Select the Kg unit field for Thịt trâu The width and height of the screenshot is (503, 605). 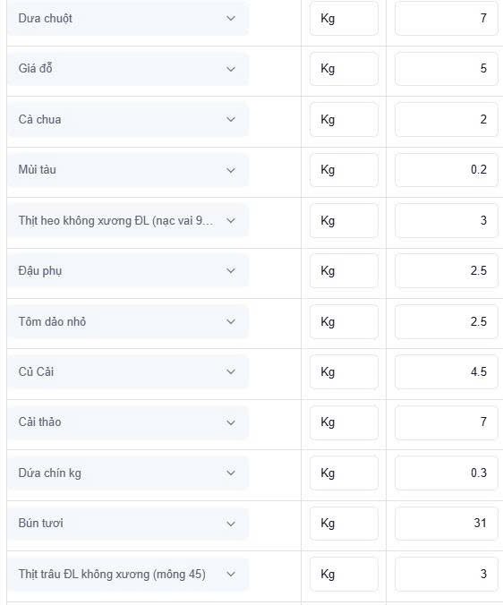coord(344,574)
